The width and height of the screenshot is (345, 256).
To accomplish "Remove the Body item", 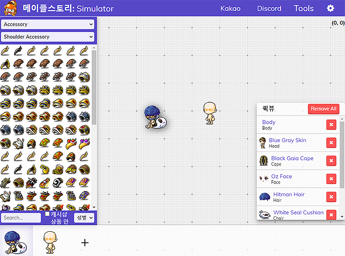I will pyautogui.click(x=331, y=125).
